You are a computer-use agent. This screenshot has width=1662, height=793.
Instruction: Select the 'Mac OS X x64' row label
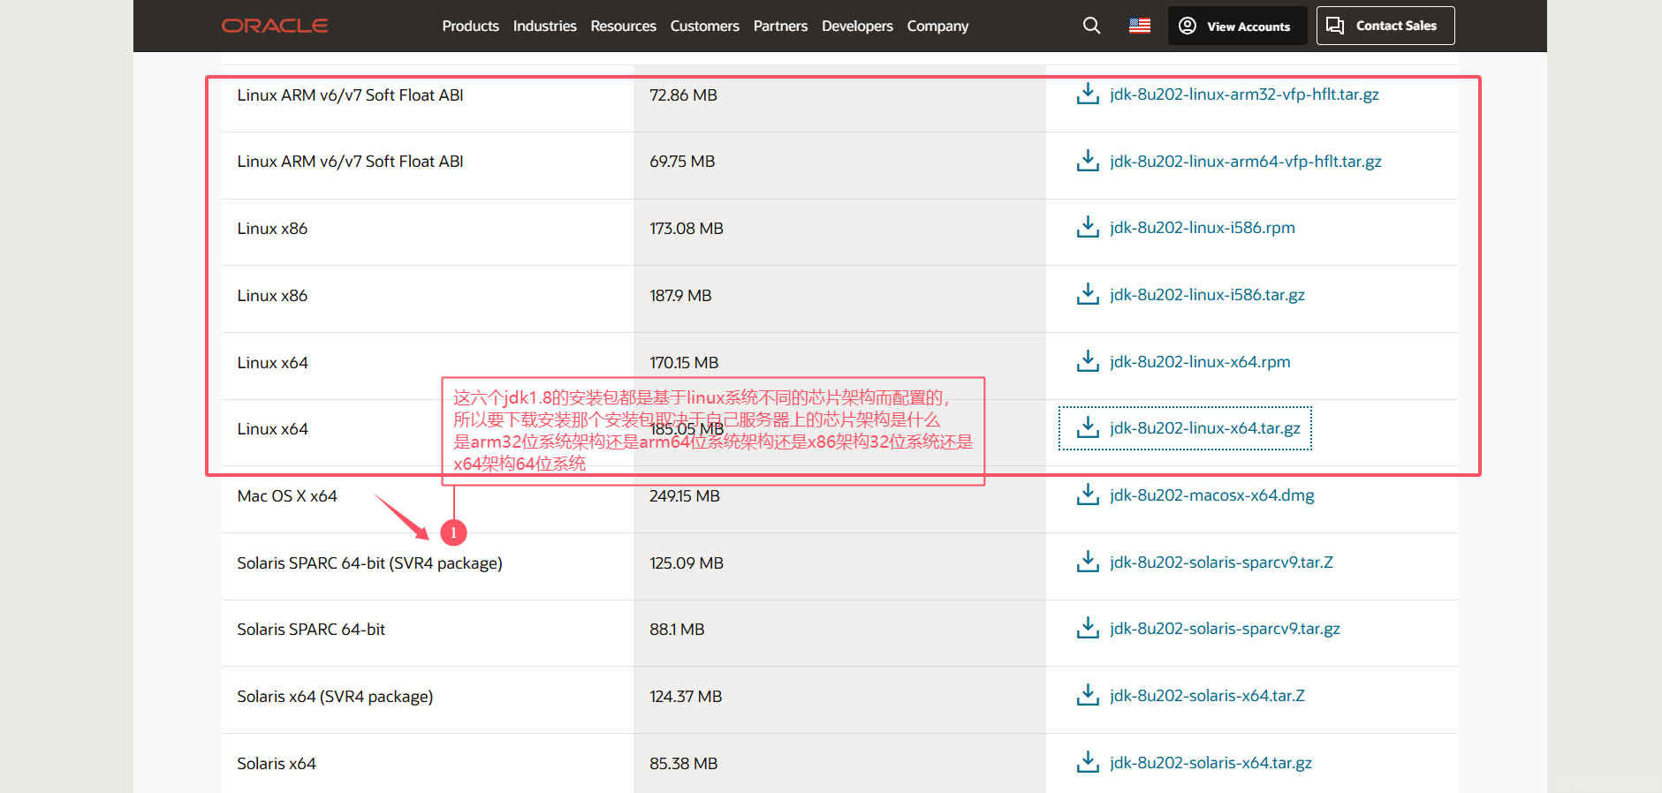(287, 495)
